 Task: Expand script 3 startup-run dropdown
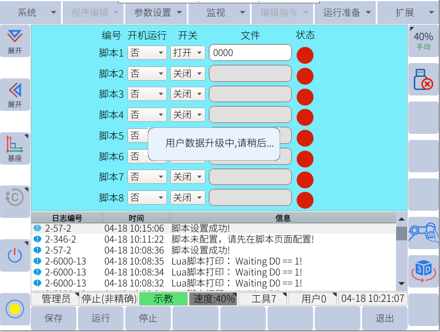(x=147, y=94)
